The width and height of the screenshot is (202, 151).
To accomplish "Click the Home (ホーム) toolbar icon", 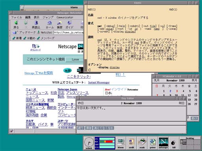I will (x=50, y=25).
